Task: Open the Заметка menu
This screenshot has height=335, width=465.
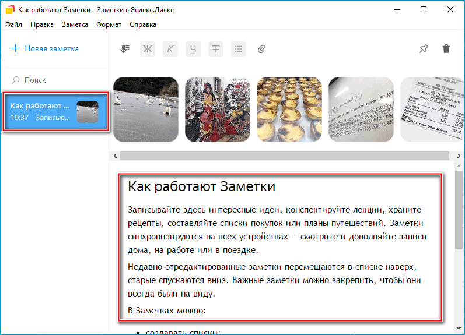Action: click(x=75, y=24)
